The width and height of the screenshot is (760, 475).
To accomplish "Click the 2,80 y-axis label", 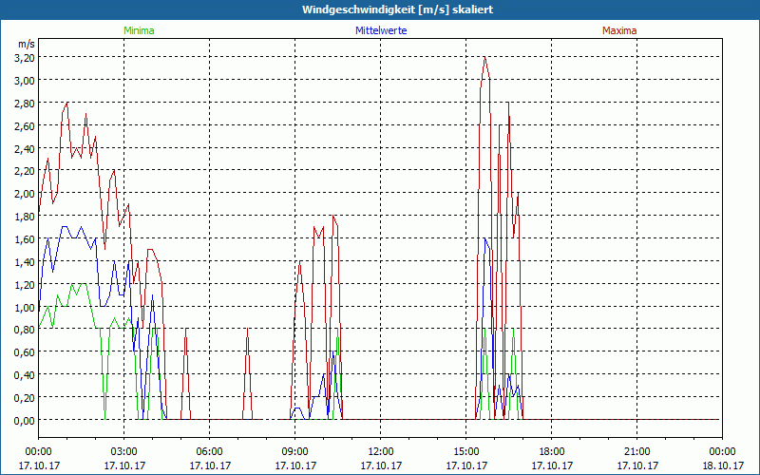I will 24,103.
